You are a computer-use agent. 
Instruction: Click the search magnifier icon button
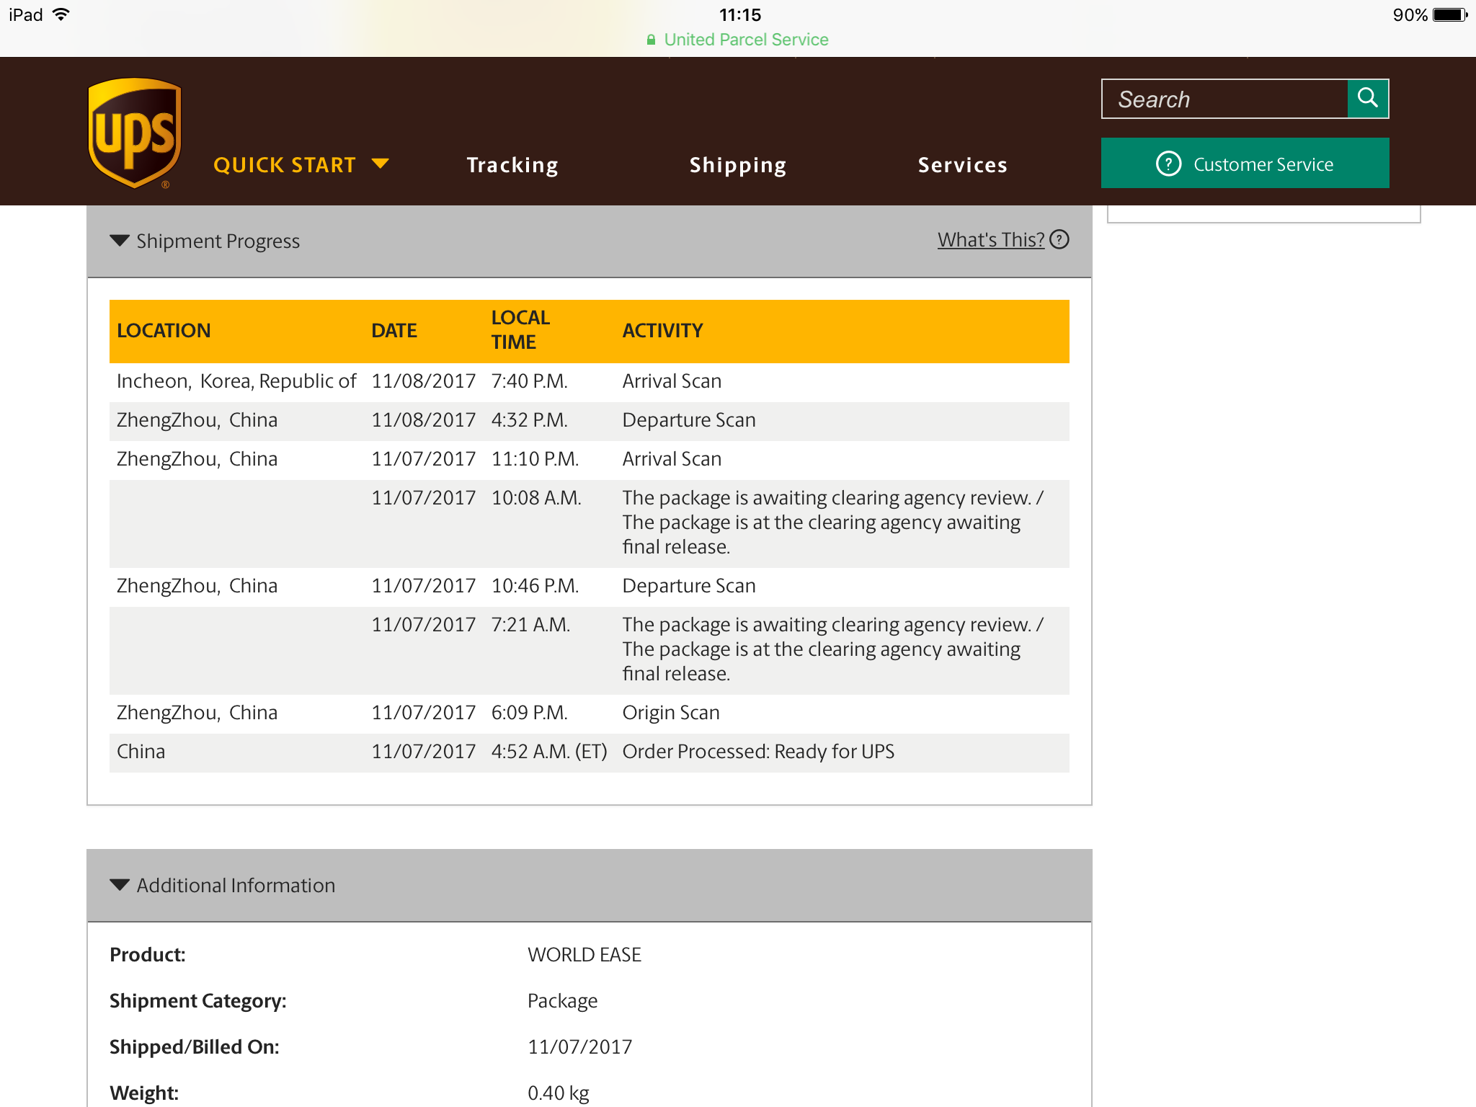1367,98
